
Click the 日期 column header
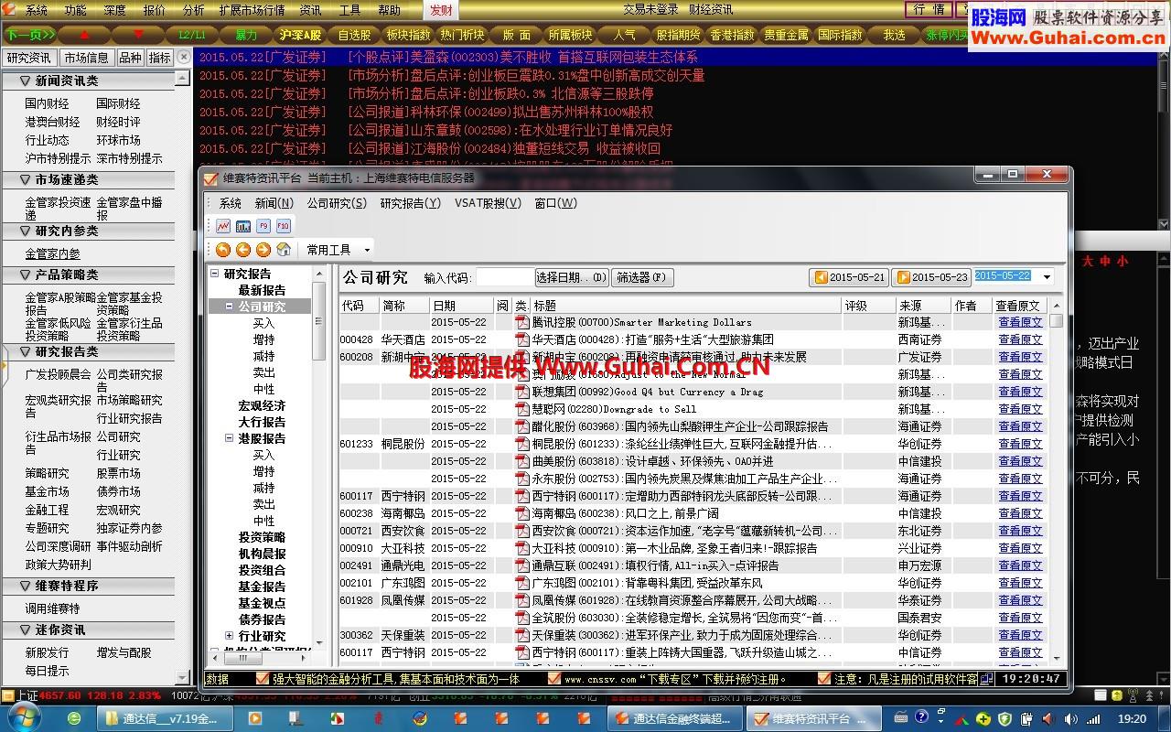coord(462,306)
